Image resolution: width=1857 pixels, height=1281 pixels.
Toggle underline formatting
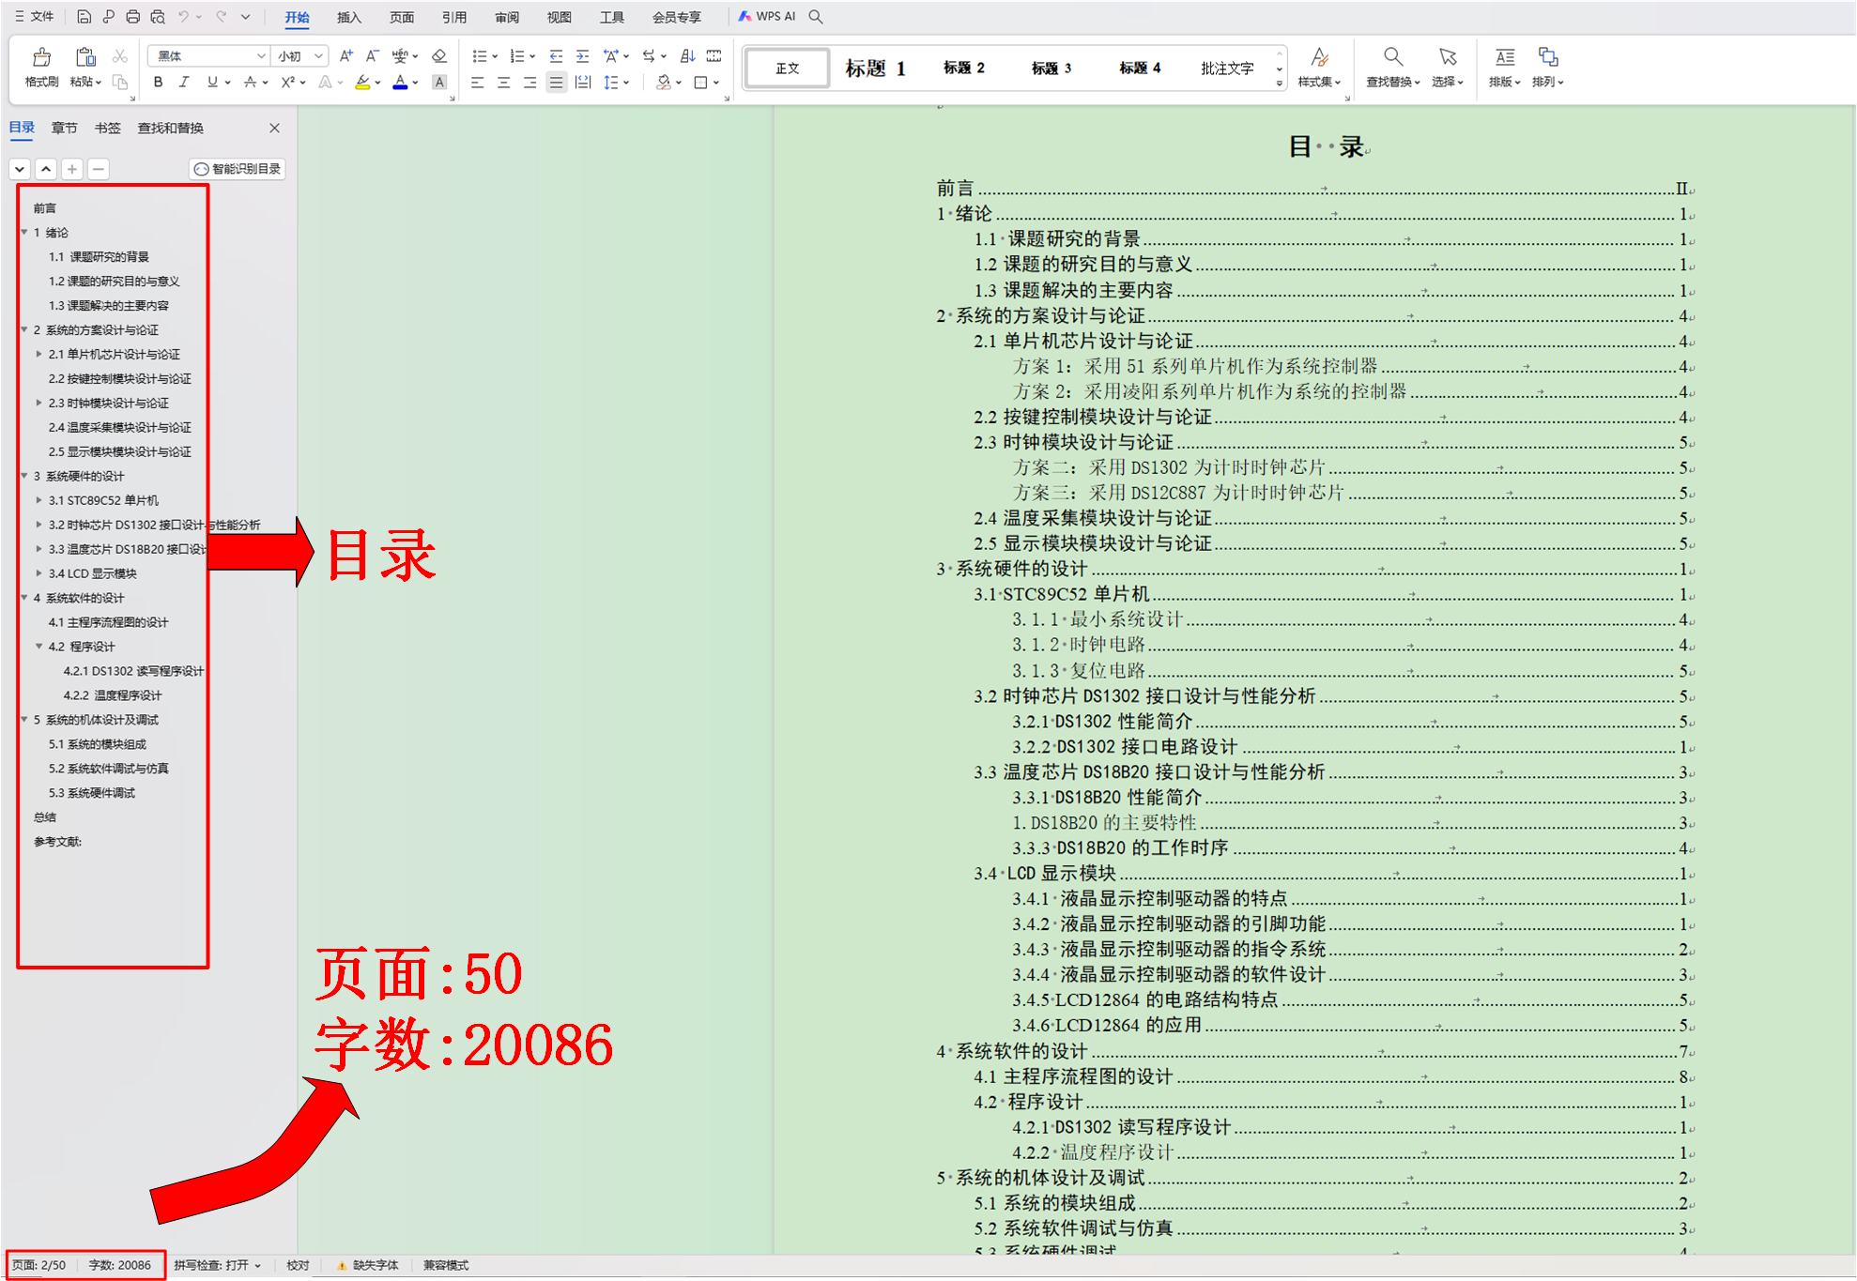tap(211, 83)
